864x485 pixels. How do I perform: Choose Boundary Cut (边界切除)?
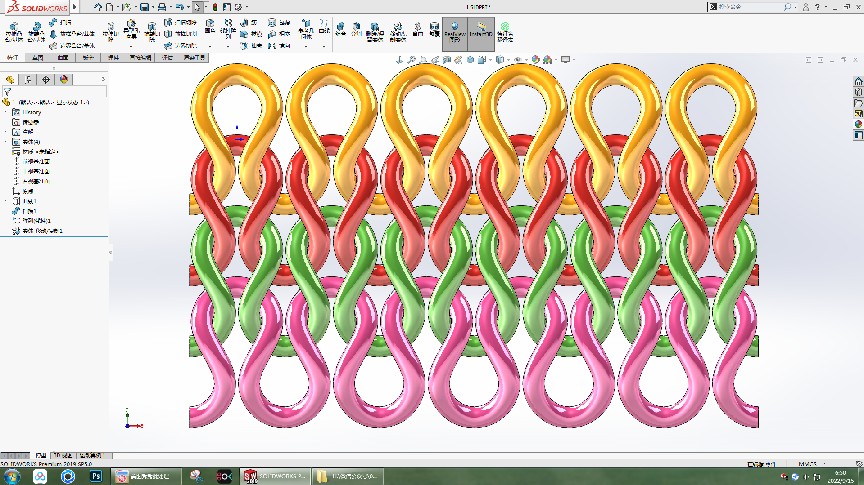(x=181, y=45)
